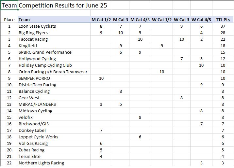Select Big Ring Flyers team cell
Viewport: 234px width, 168px height.
[54, 33]
